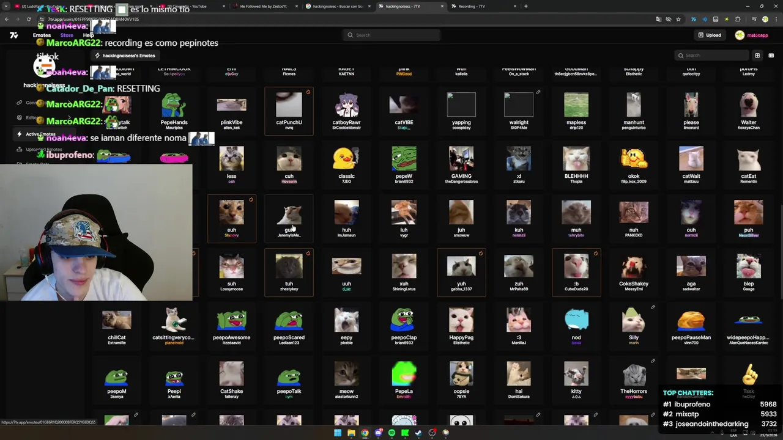Open the okok emoji emote
The height and width of the screenshot is (440, 783).
coord(634,164)
